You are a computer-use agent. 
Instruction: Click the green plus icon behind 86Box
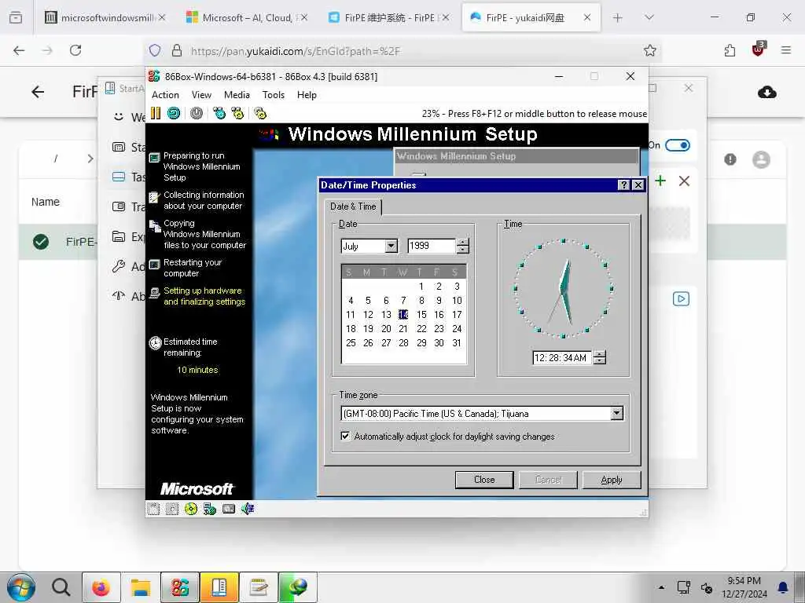click(x=660, y=181)
